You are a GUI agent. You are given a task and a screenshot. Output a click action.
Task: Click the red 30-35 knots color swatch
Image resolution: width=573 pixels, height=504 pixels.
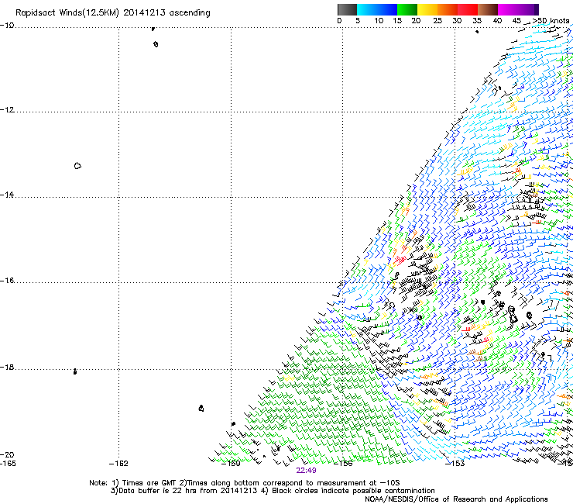pyautogui.click(x=468, y=9)
